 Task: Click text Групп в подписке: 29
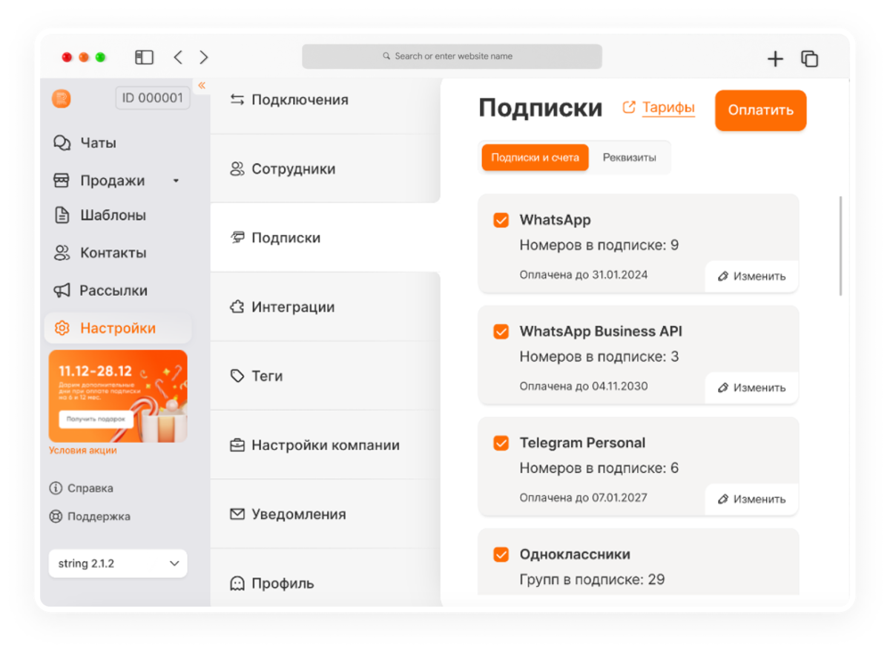pyautogui.click(x=592, y=580)
